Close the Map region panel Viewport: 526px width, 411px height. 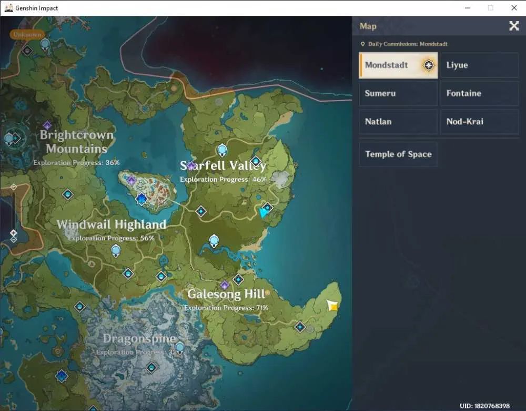[514, 26]
